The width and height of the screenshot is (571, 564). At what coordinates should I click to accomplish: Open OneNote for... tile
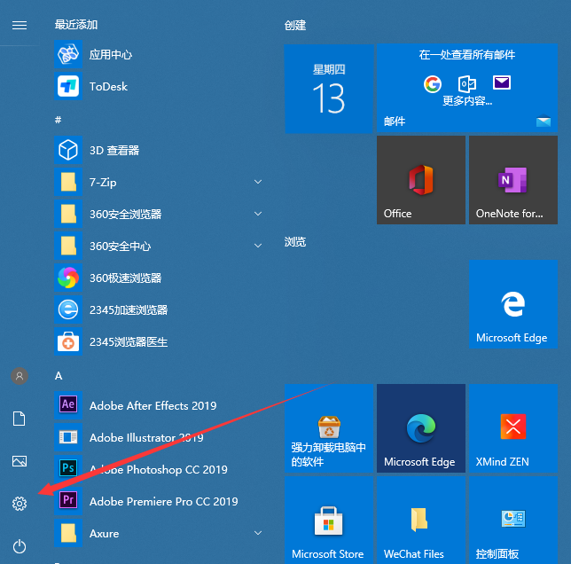click(513, 180)
